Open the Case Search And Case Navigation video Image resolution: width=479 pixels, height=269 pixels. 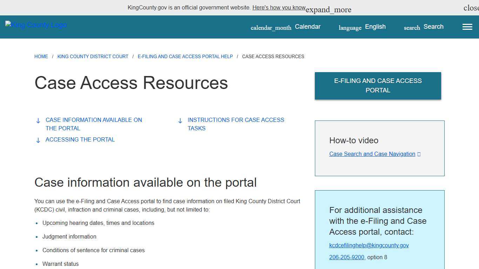[x=372, y=154]
